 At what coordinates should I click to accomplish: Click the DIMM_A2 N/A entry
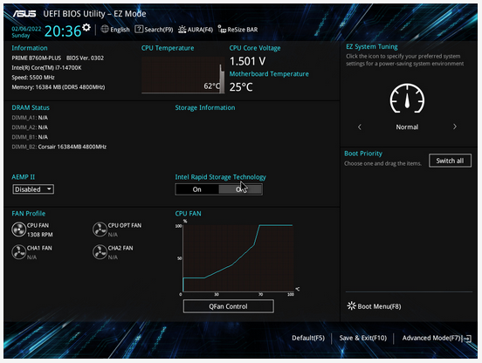[x=30, y=127]
